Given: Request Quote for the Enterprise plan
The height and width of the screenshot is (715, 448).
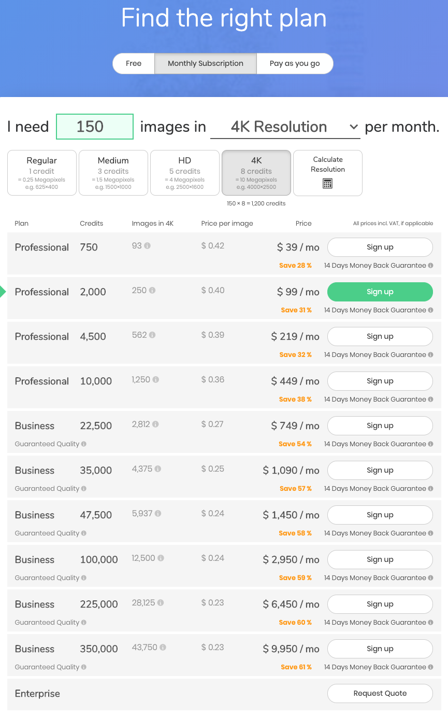Looking at the screenshot, I should tap(380, 694).
